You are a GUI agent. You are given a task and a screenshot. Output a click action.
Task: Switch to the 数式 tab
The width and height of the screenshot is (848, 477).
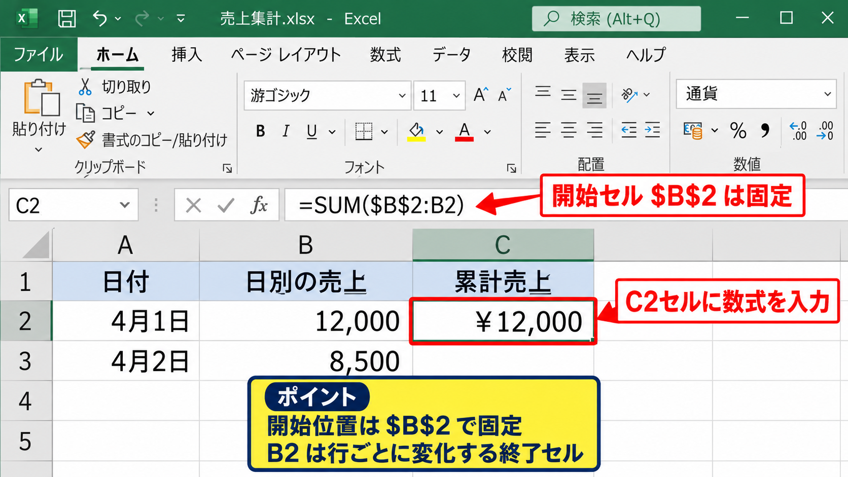click(385, 54)
